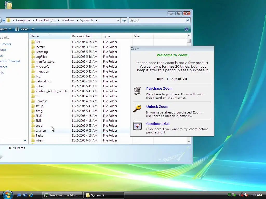Select the spool folder
This screenshot has width=266, height=199.
click(x=39, y=126)
